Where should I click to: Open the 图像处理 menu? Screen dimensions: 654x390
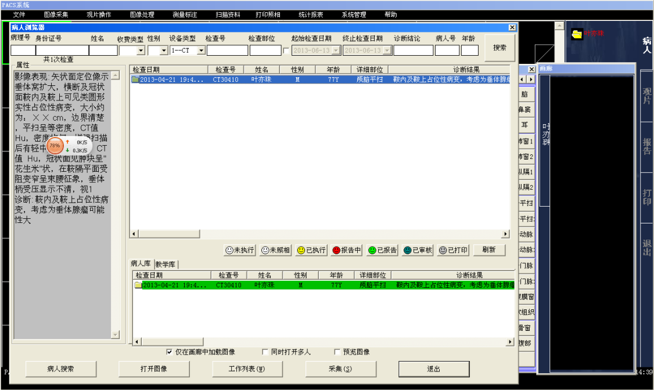click(x=142, y=15)
